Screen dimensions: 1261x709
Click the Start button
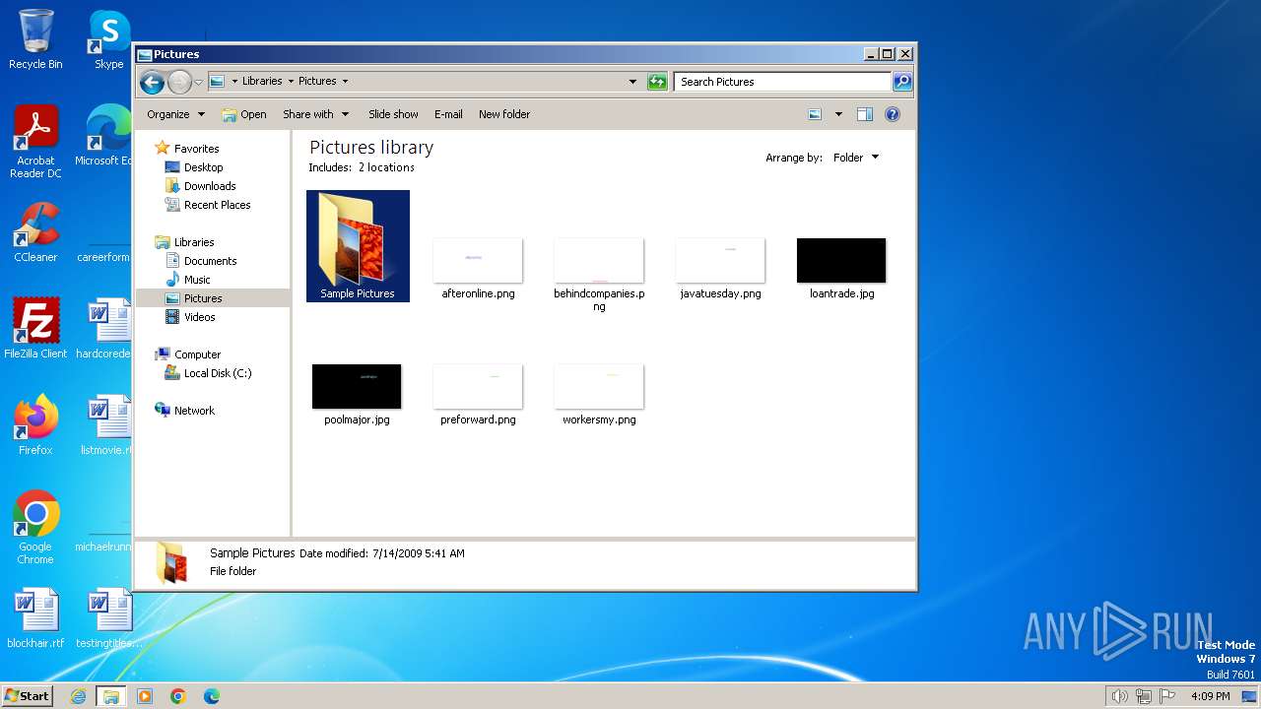coord(28,696)
